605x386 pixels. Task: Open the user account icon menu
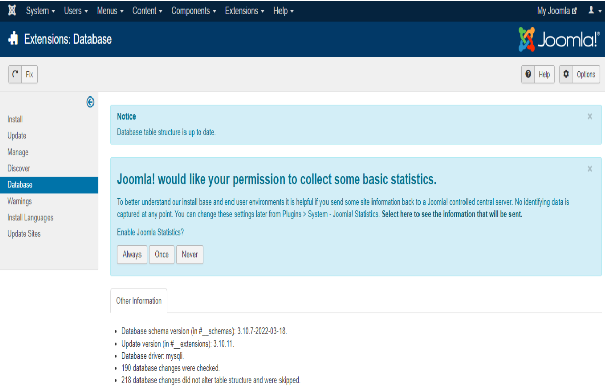pyautogui.click(x=594, y=11)
